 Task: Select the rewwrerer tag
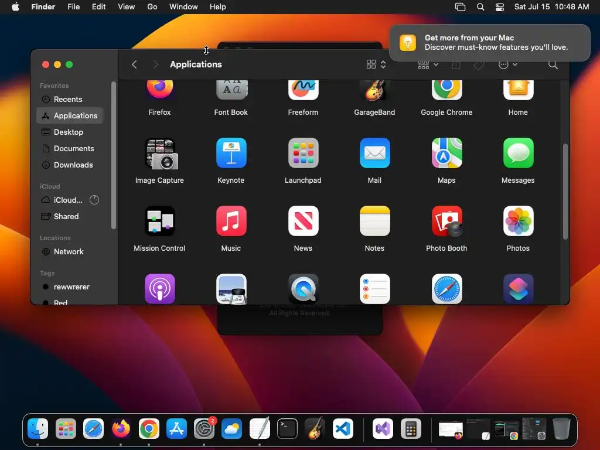click(x=70, y=287)
